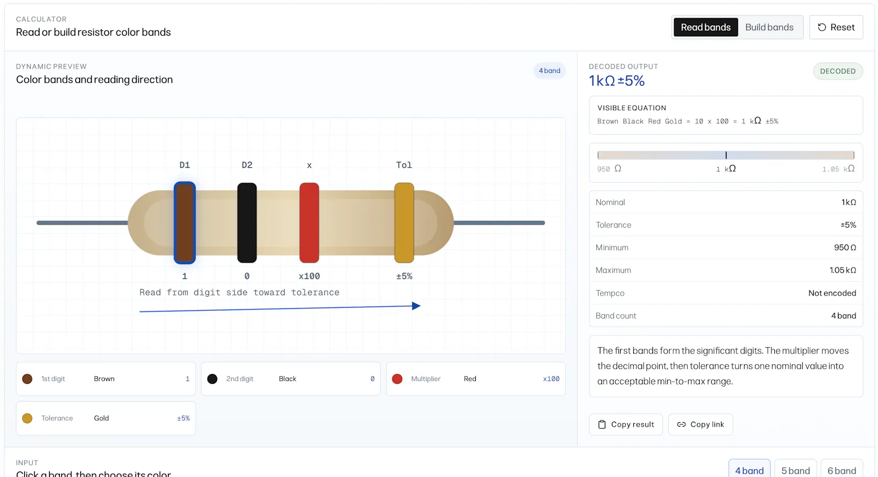Click the 'D1' label above the resistor

coord(185,165)
